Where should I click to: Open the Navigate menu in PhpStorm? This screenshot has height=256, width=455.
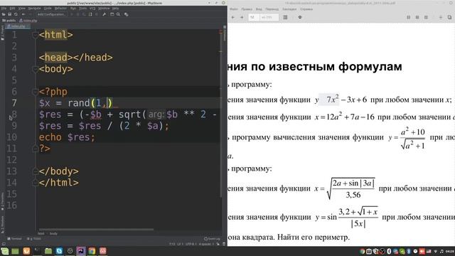point(34,9)
